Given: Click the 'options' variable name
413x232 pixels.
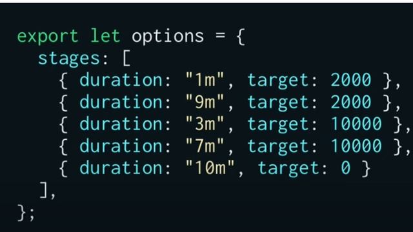Looking at the screenshot, I should coord(168,36).
